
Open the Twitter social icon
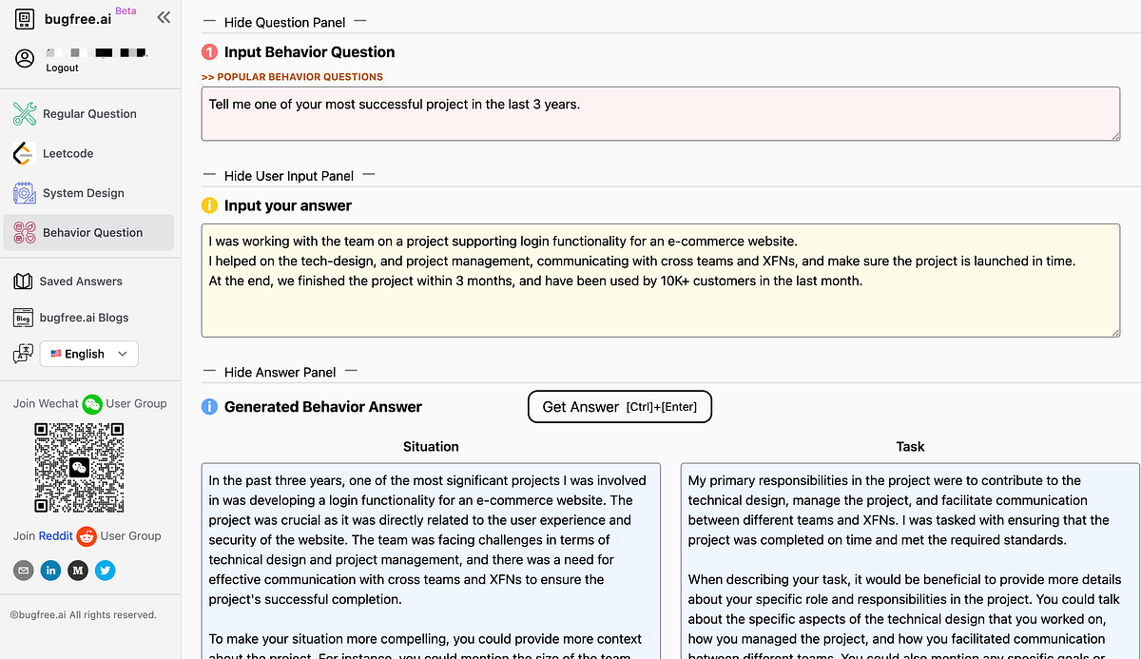click(x=105, y=570)
